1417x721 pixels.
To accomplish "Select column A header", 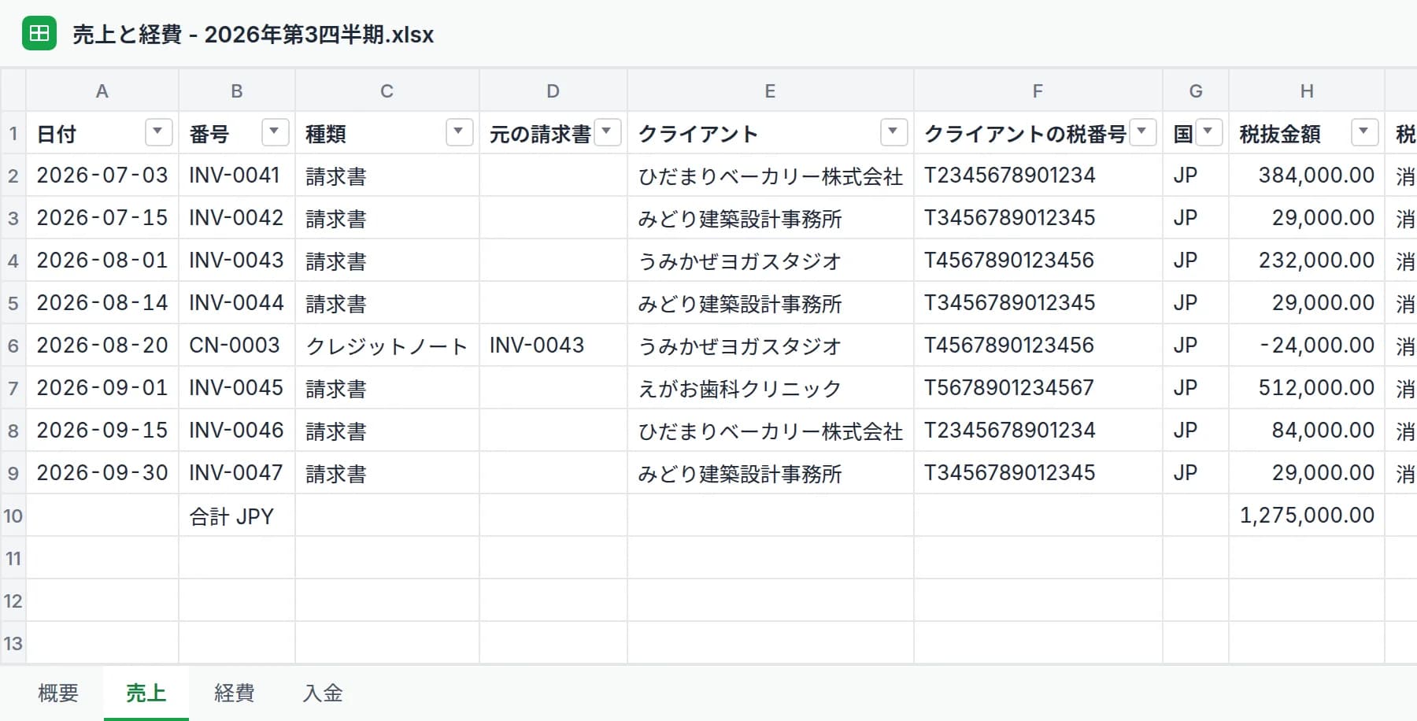I will 102,91.
